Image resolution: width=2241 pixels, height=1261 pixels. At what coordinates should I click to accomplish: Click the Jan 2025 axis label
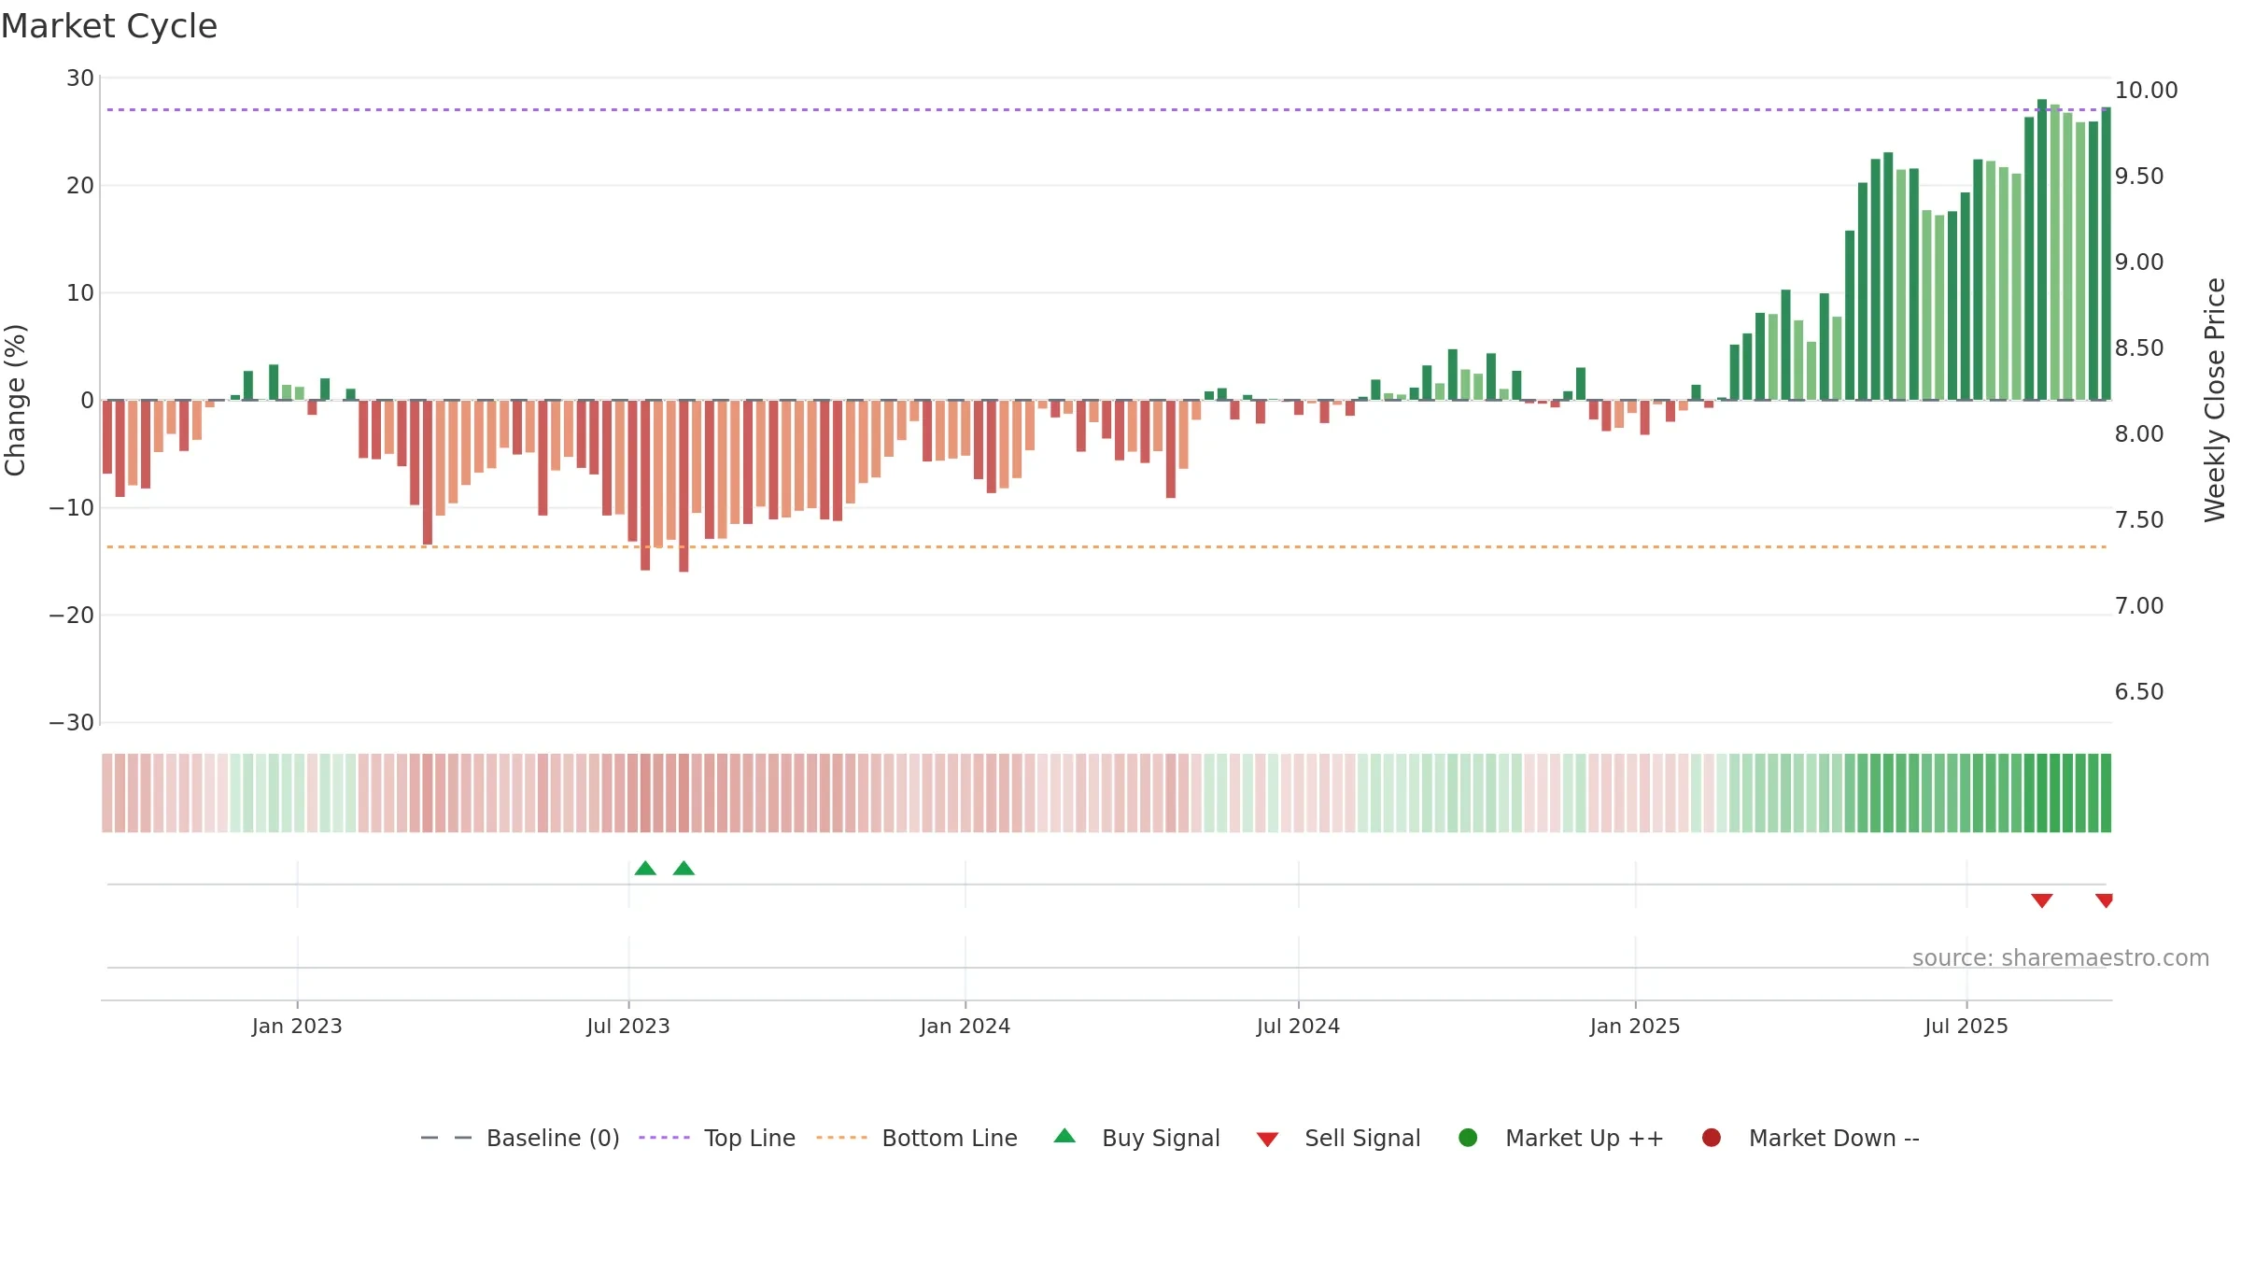point(1636,1027)
